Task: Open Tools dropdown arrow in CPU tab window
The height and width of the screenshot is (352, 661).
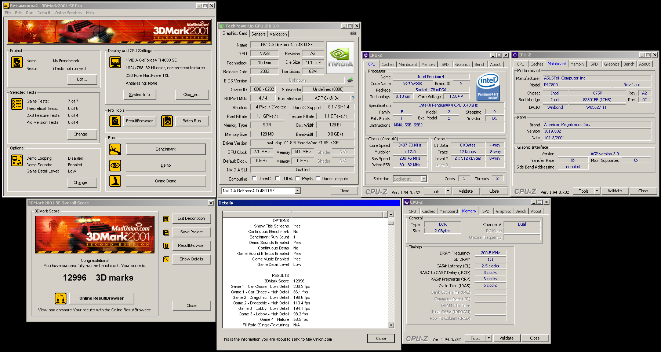Action: pos(448,191)
